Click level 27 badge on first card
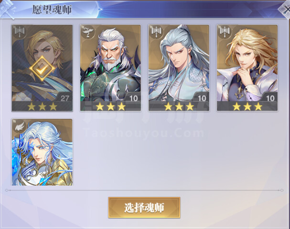The image size is (290, 229). point(64,98)
